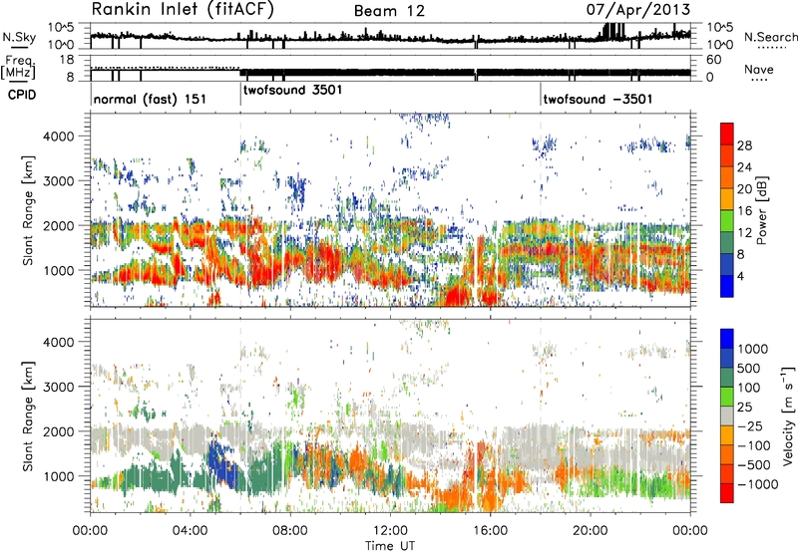Click the '4' tick on Power scale
This screenshot has height=552, width=798.
pos(740,276)
